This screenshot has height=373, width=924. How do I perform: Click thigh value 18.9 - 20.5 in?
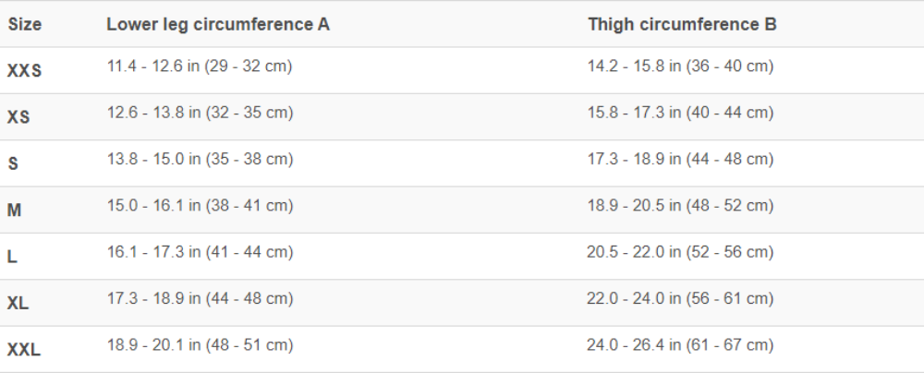pyautogui.click(x=680, y=206)
